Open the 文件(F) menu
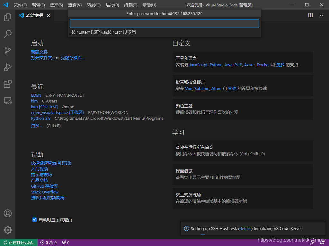329x246 pixels. pos(20,5)
